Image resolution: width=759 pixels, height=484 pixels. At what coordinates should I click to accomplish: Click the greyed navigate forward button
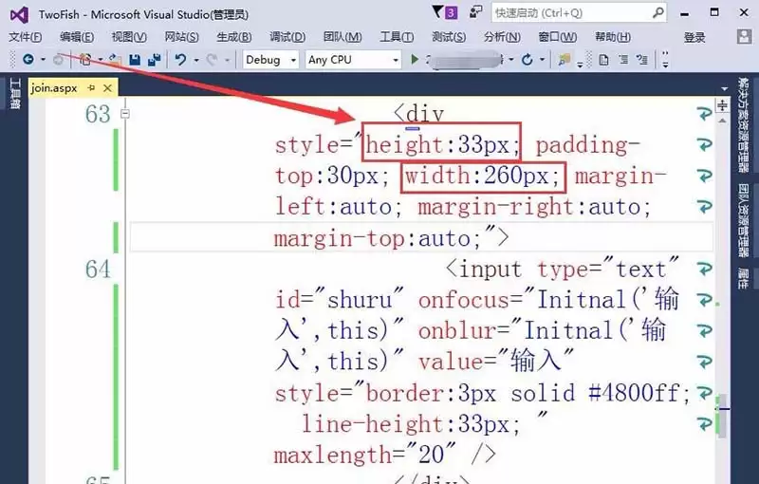pos(58,60)
